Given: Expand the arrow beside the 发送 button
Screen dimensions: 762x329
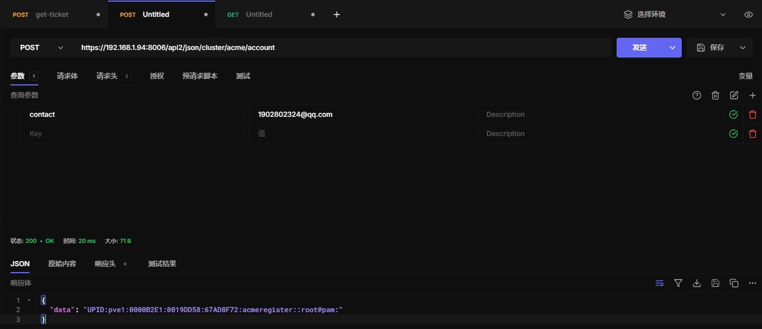Looking at the screenshot, I should point(673,48).
